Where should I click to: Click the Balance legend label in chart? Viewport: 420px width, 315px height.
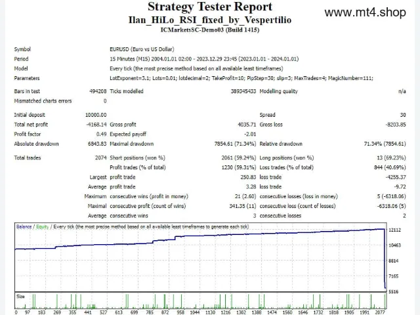click(x=24, y=227)
